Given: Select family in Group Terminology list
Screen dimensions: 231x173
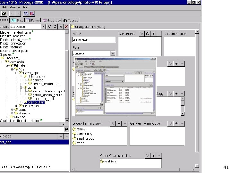Looking at the screenshot, I should click(81, 129).
